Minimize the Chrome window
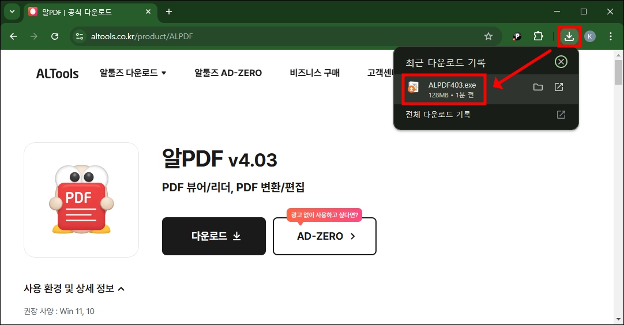Viewport: 624px width, 325px height. click(557, 12)
